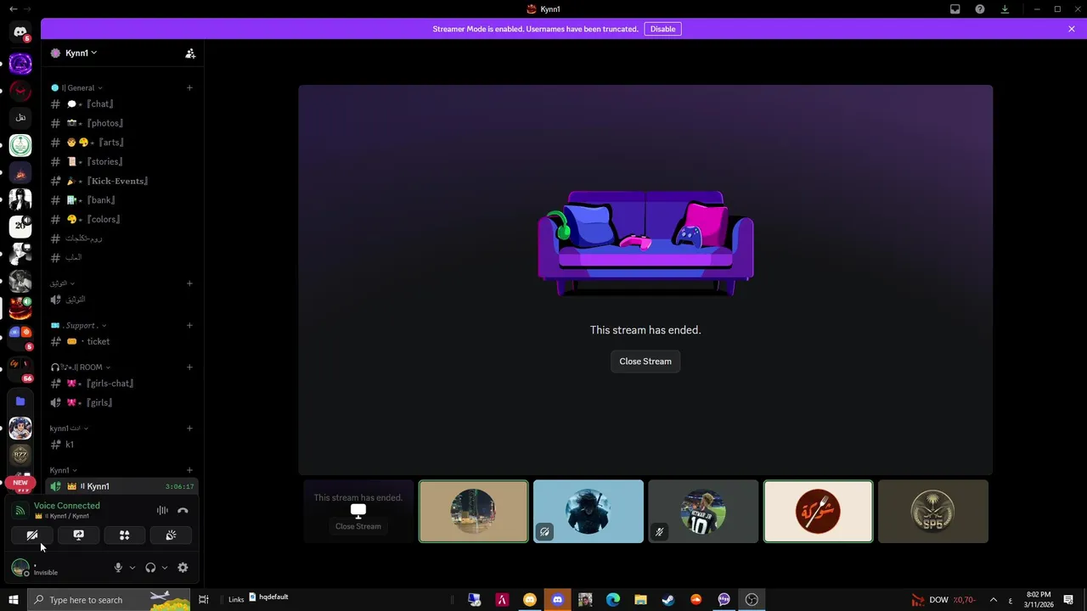Join the 『girls』 voice channel
The image size is (1087, 611).
pyautogui.click(x=121, y=403)
